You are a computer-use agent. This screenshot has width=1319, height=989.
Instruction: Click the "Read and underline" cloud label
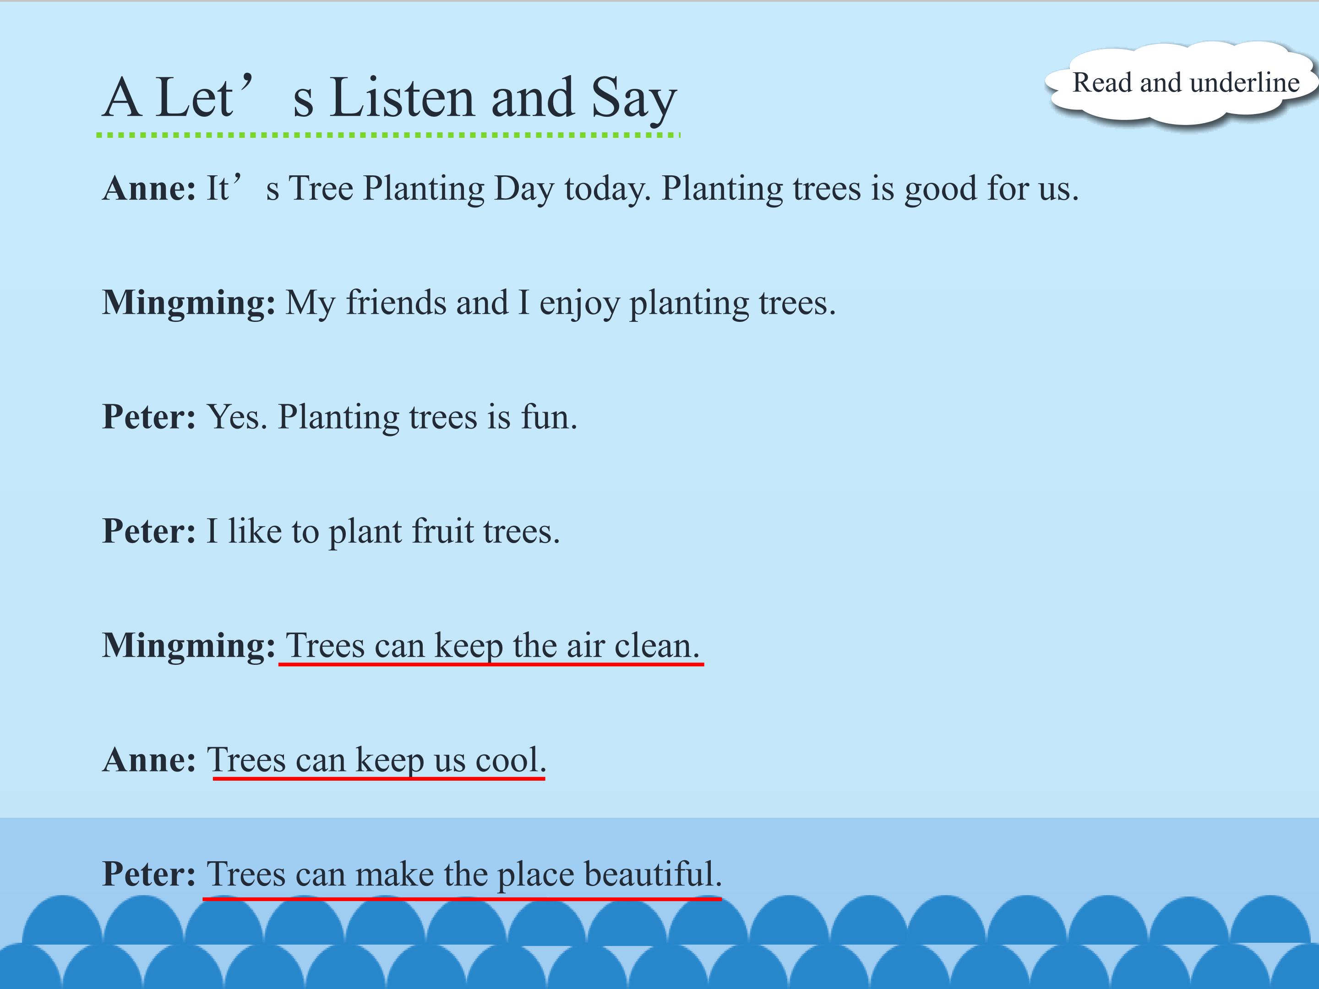pos(1185,83)
